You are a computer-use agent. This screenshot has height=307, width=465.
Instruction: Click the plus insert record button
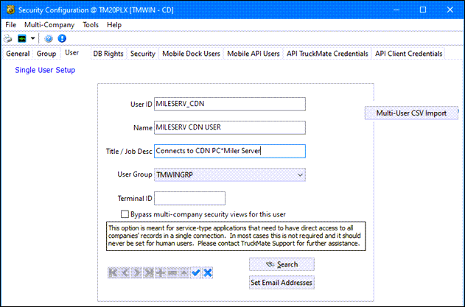[x=161, y=272]
